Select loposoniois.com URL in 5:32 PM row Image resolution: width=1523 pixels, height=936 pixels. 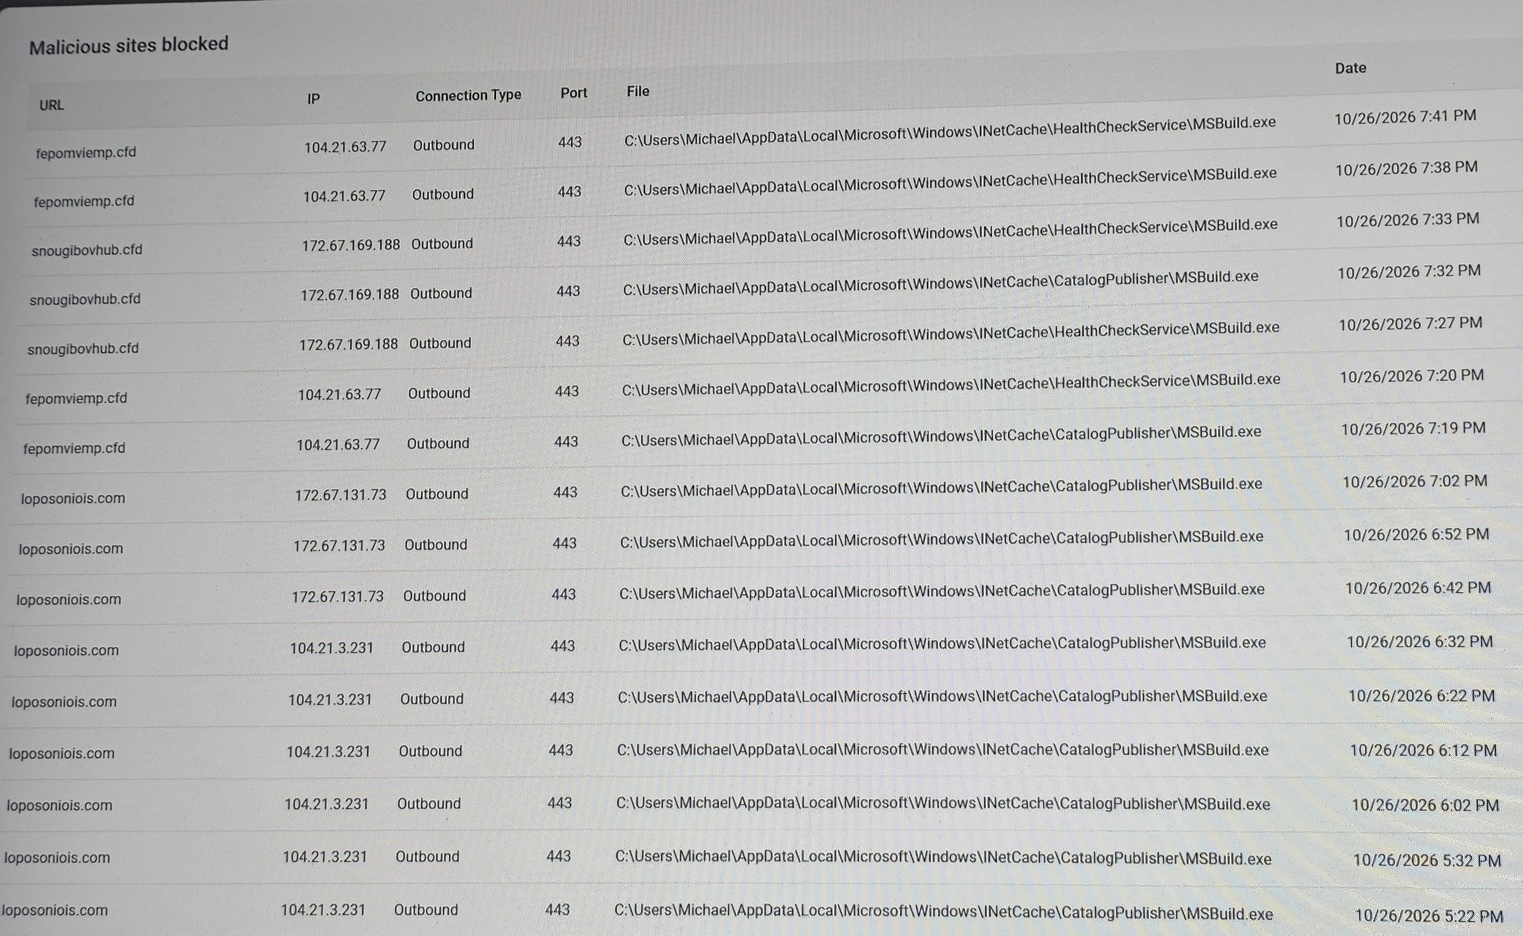pyautogui.click(x=57, y=858)
